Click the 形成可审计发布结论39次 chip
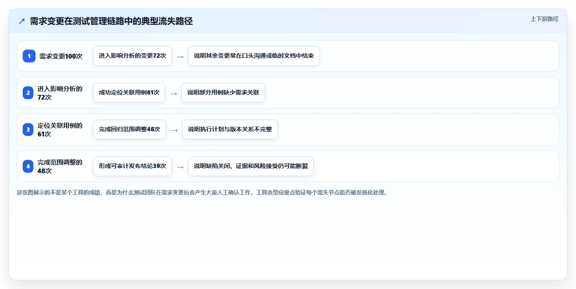This screenshot has width=576, height=289. coord(132,166)
